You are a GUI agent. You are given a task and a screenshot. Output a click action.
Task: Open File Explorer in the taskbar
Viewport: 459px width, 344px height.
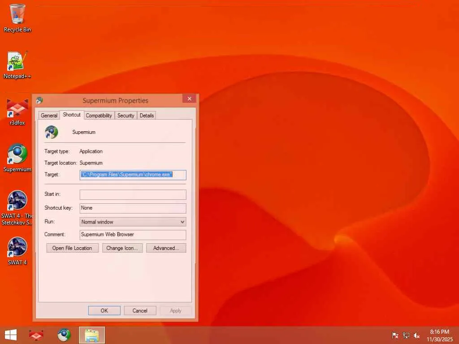tap(92, 335)
